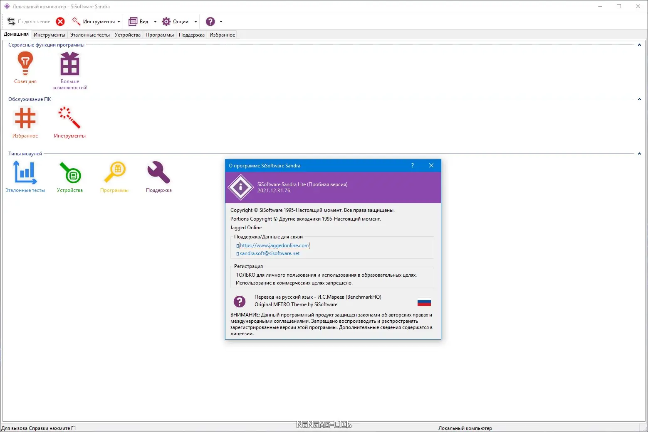Switch to the Поддержка tab
The width and height of the screenshot is (648, 432).
point(192,35)
